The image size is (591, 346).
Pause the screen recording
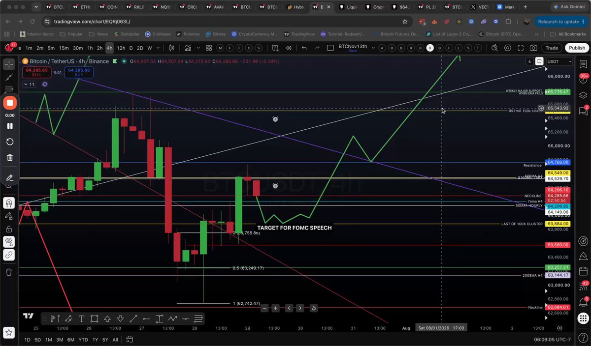click(x=9, y=126)
